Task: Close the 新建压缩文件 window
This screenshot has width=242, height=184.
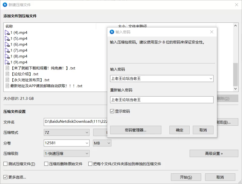Action: pyautogui.click(x=237, y=5)
